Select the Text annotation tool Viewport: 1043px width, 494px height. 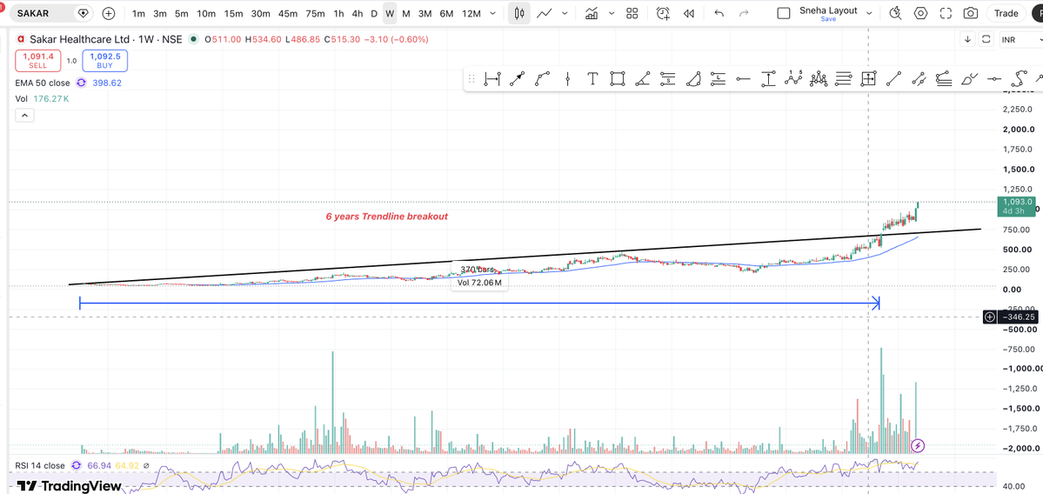[592, 79]
